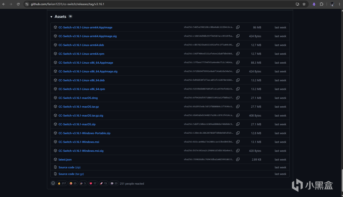Copy SHA256 of Windows.msi.sig asset
Screen dimensions: 343x197
pyautogui.click(x=238, y=151)
